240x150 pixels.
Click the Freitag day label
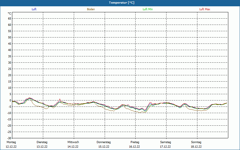tap(135, 142)
